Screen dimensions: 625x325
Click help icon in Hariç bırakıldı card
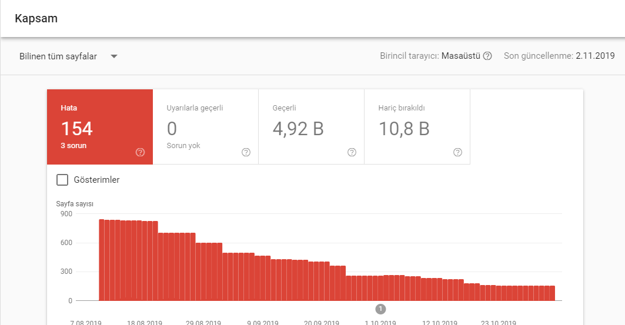click(457, 152)
